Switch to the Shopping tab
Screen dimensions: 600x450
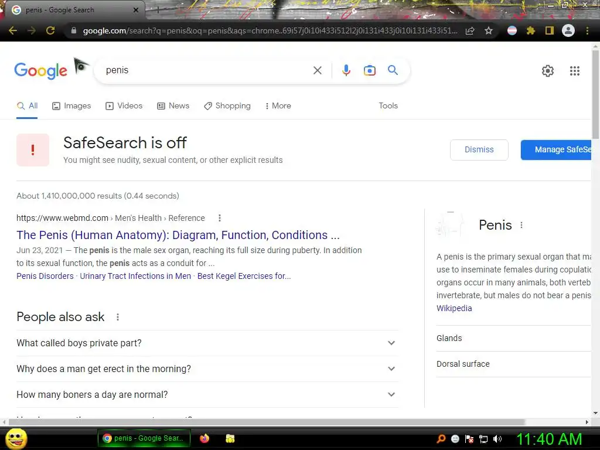(x=227, y=106)
